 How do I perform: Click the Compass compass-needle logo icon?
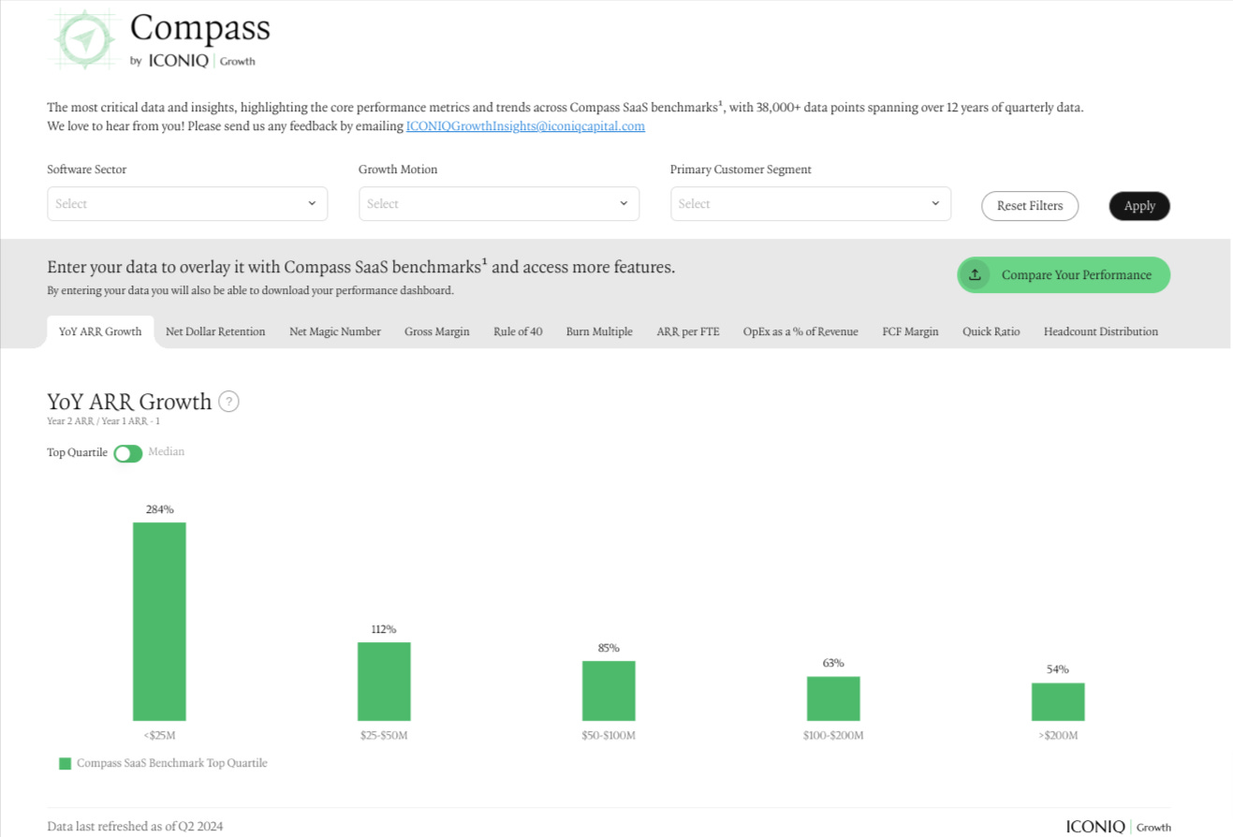point(85,39)
